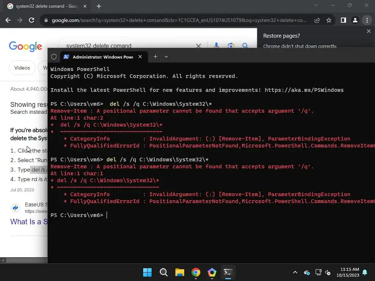Click the active PowerShell prompt line
This screenshot has height=281, width=375.
[79, 215]
